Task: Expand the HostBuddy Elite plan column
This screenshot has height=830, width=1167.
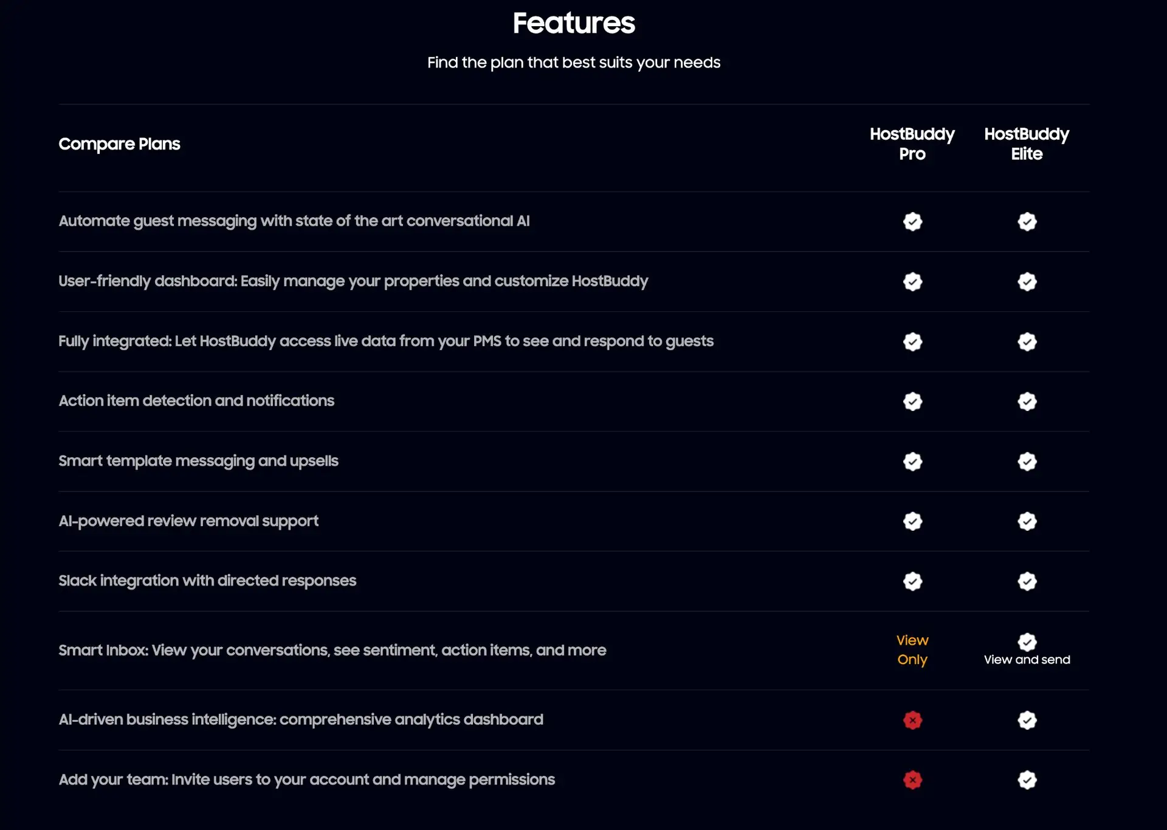Action: (x=1027, y=144)
